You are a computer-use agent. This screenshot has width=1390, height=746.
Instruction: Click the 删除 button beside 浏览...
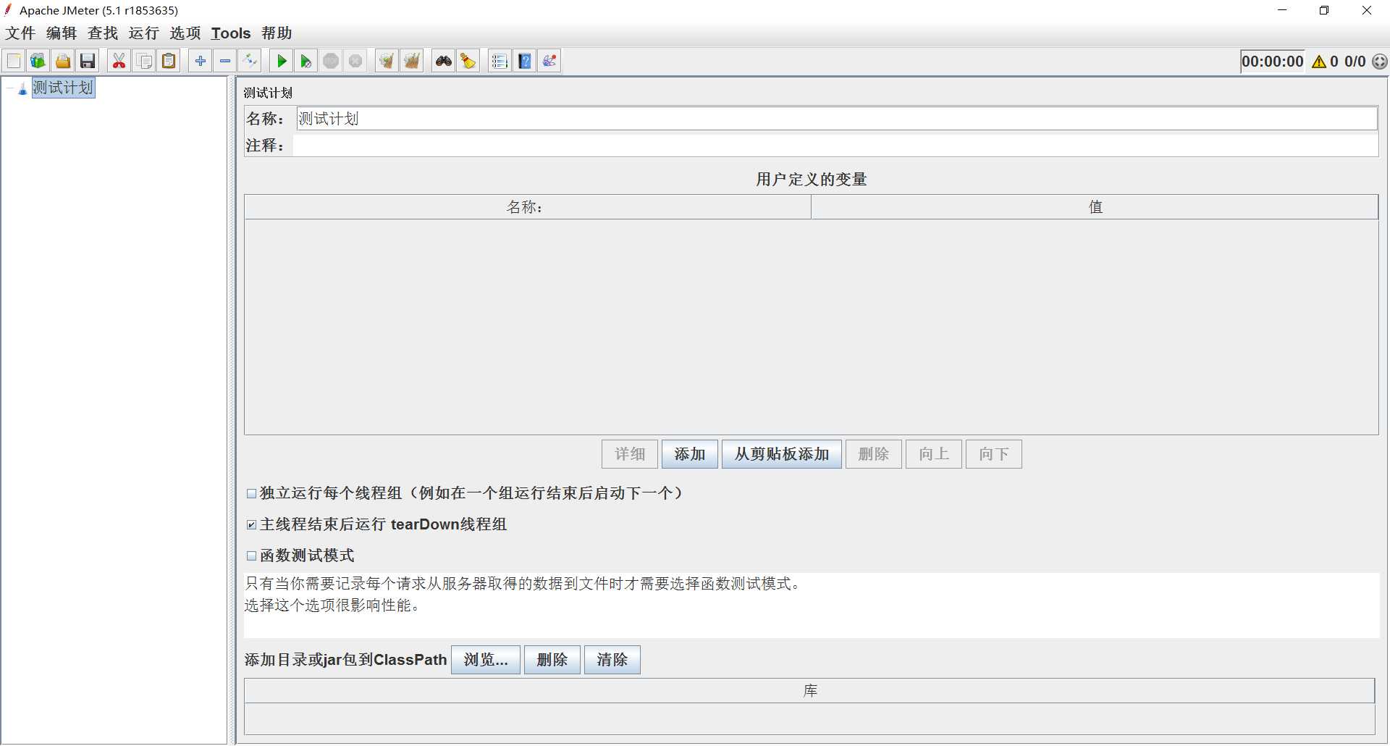pyautogui.click(x=552, y=660)
